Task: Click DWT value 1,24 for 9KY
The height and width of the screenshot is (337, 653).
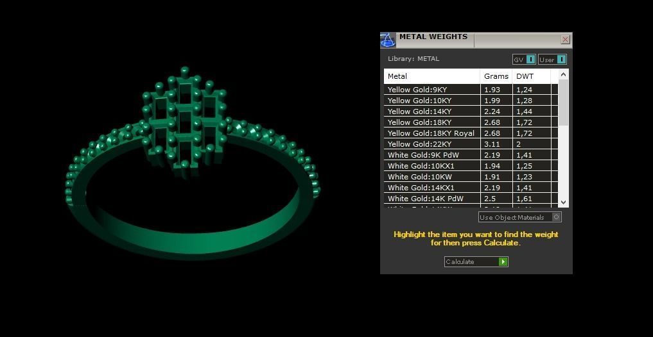Action: point(525,89)
